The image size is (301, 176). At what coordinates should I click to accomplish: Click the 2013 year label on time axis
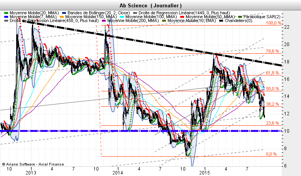(x=31, y=173)
